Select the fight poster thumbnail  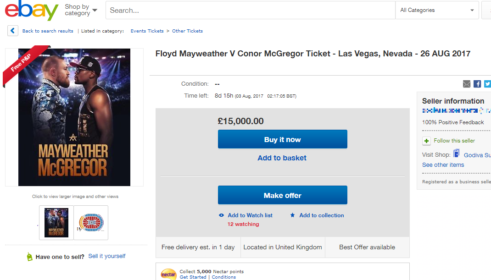56,223
